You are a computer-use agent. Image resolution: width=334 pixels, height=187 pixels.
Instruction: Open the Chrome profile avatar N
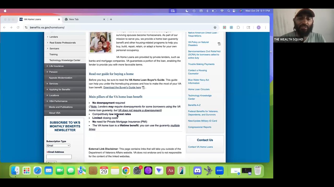click(x=259, y=28)
